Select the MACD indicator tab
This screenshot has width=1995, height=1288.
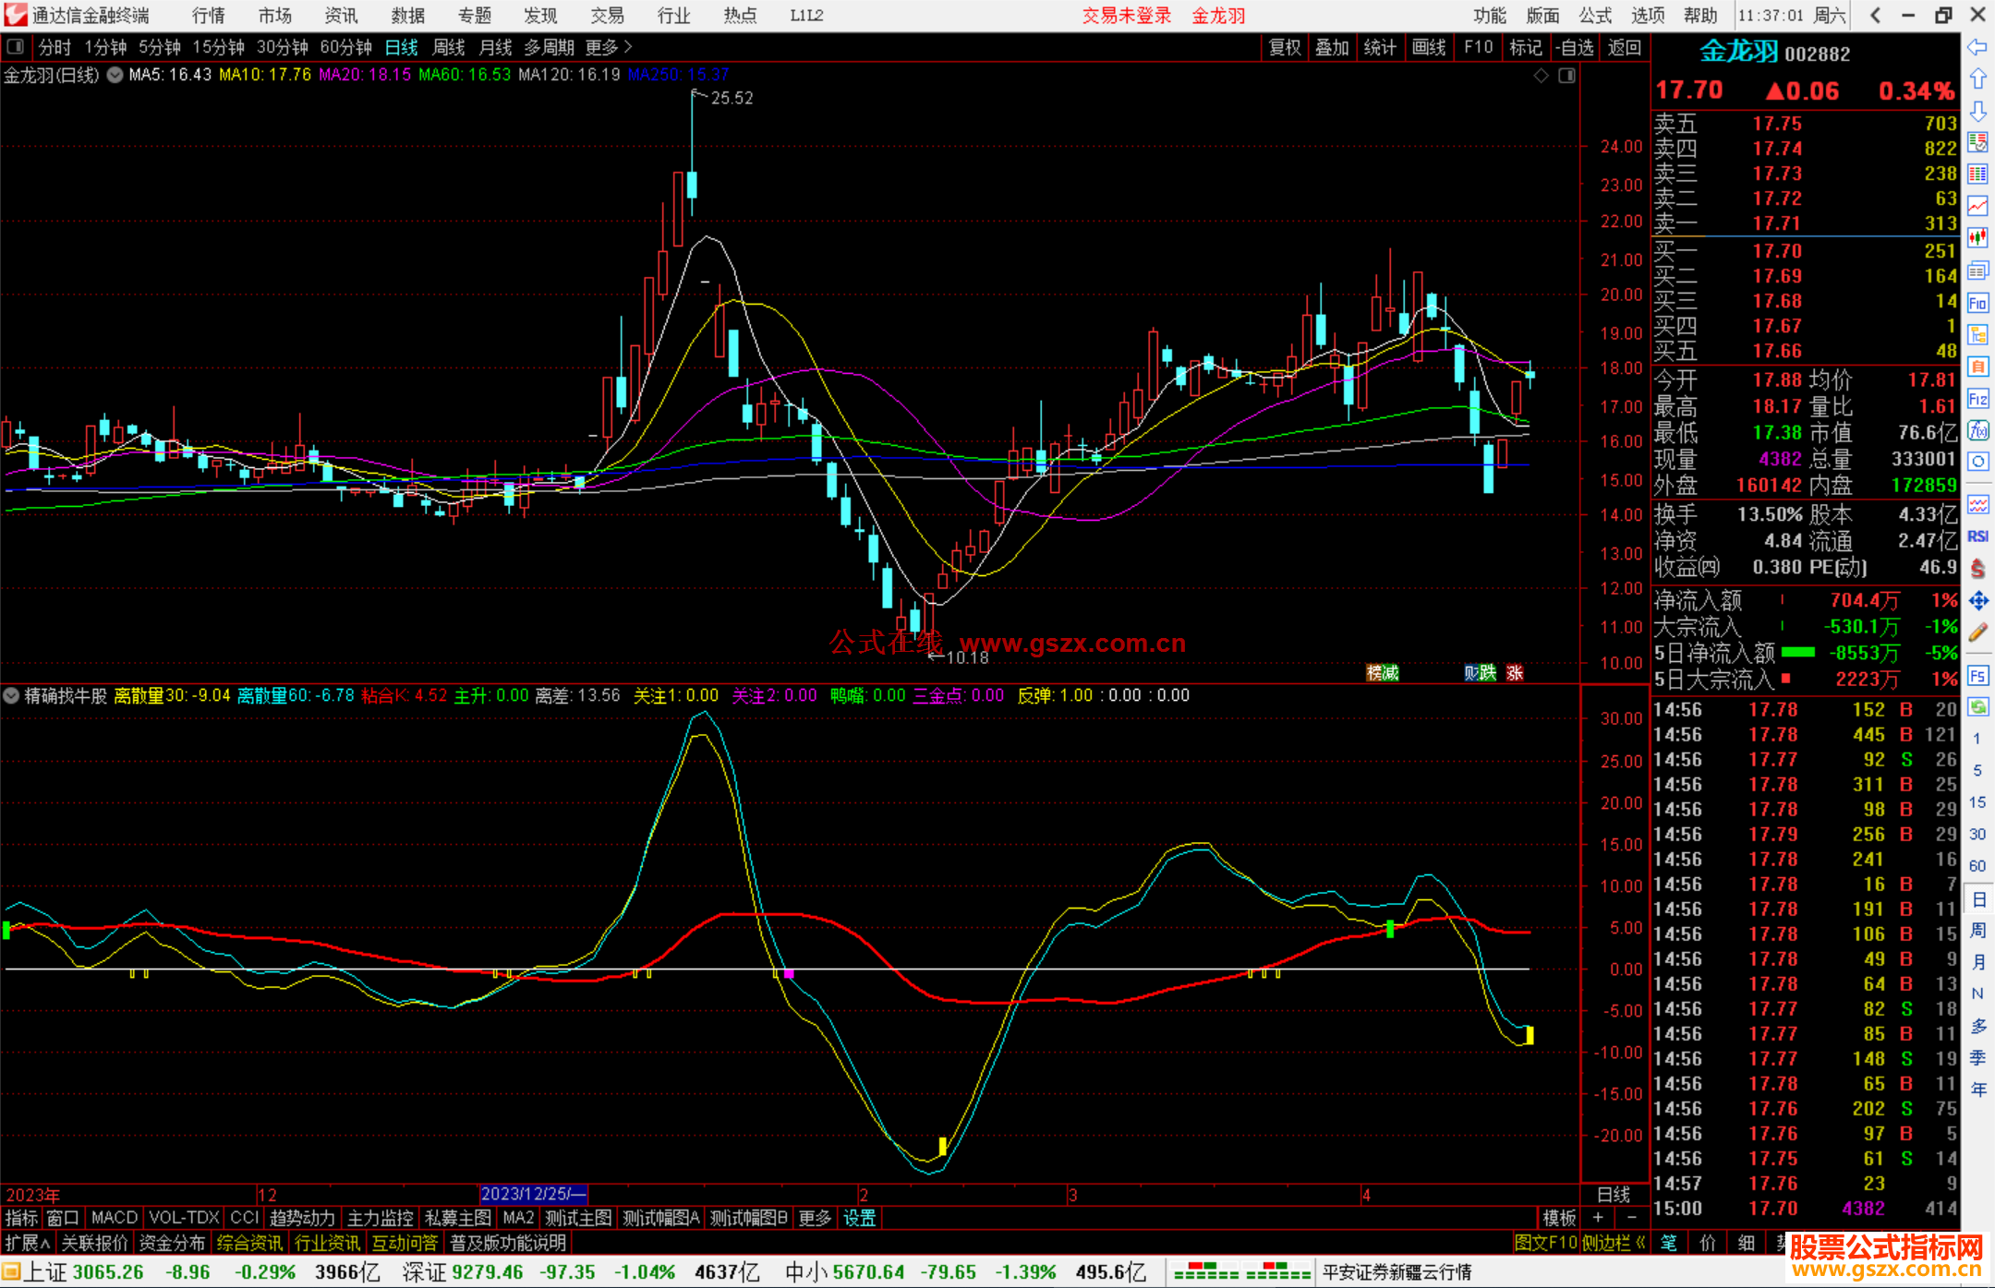pyautogui.click(x=114, y=1218)
